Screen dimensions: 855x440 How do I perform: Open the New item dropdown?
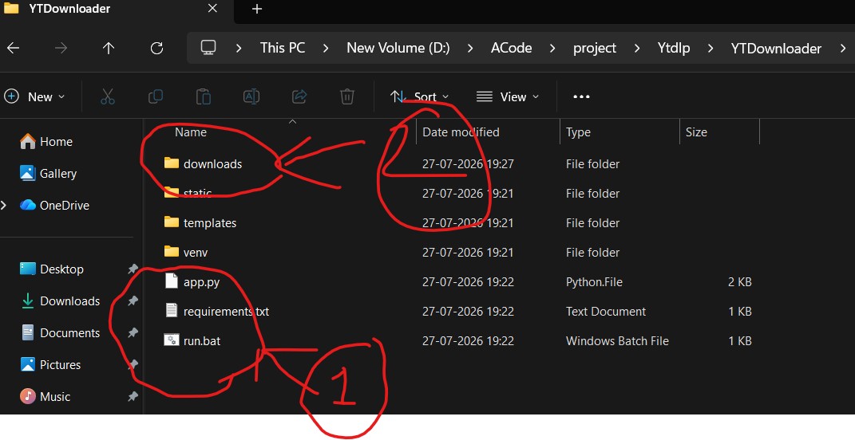coord(35,96)
